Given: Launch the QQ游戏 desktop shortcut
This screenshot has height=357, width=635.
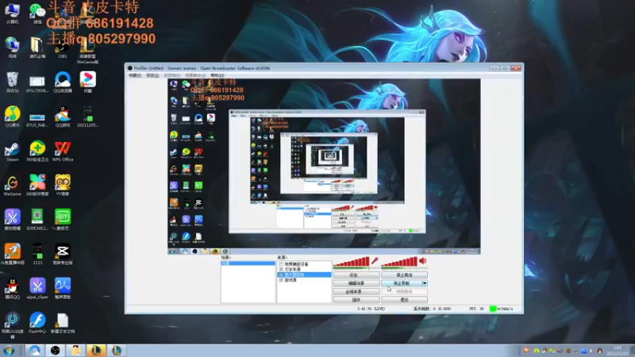Looking at the screenshot, I should [63, 116].
